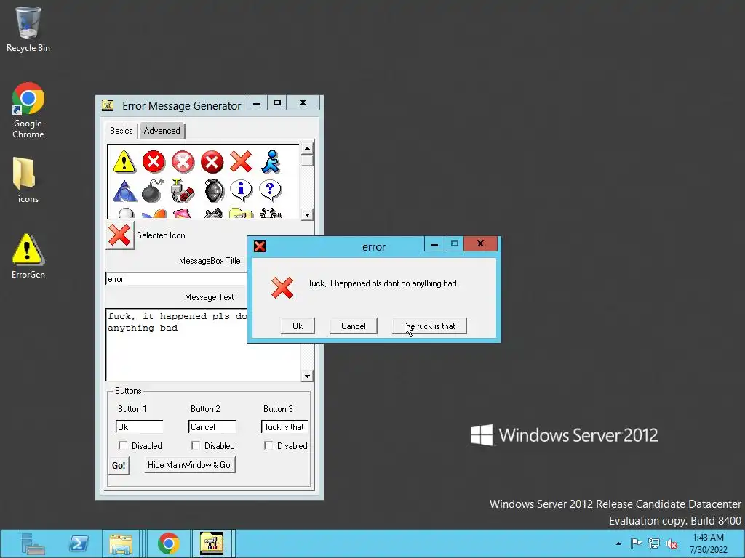Select the ErrorGen desktop icon
This screenshot has width=745, height=558.
click(x=28, y=255)
